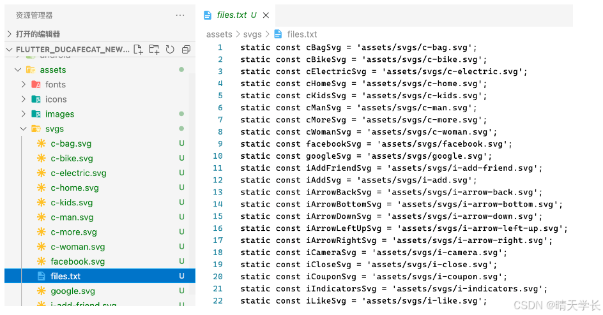Click the svg icon beside c-man.svg

point(41,217)
